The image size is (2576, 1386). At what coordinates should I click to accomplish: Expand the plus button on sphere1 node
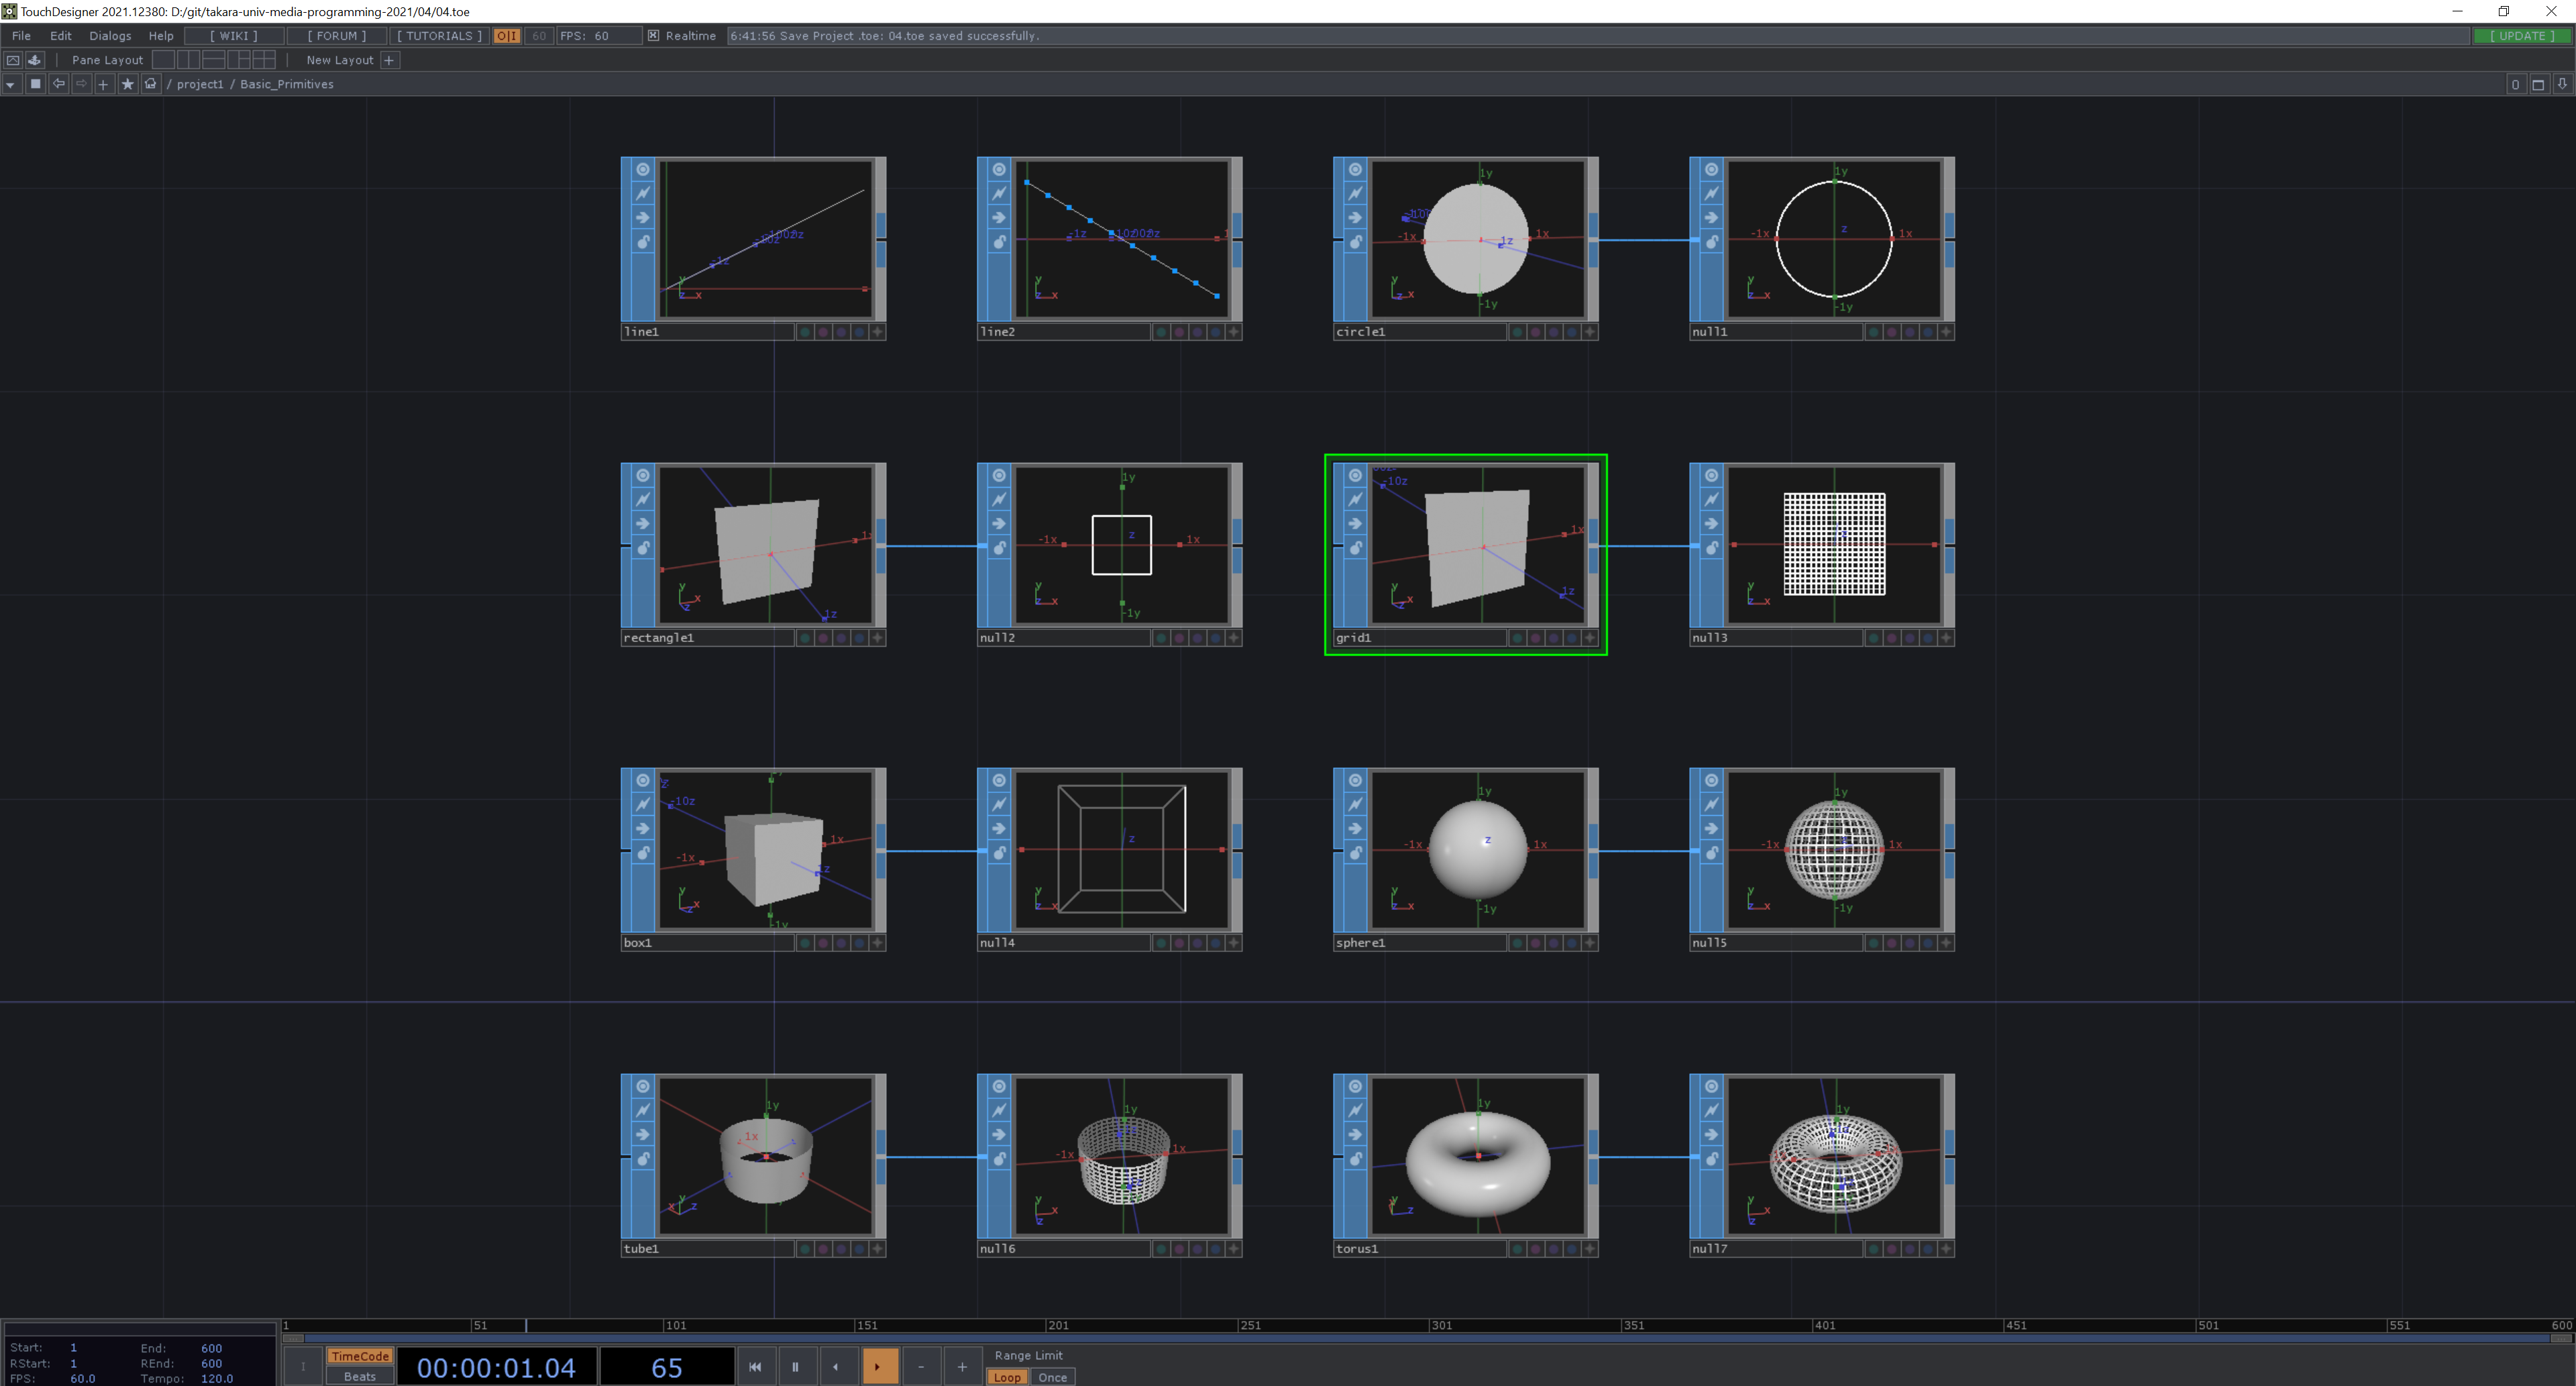(1590, 943)
